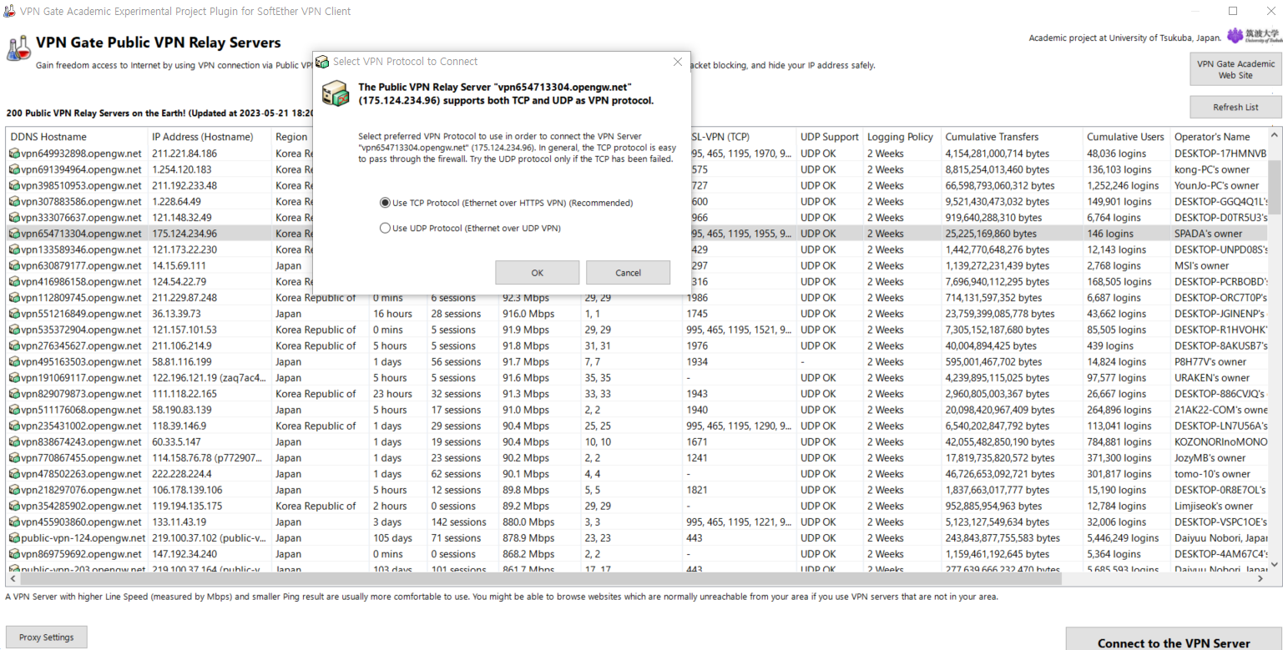Click 916.0 Mbps line speed cell
The width and height of the screenshot is (1283, 650).
528,314
